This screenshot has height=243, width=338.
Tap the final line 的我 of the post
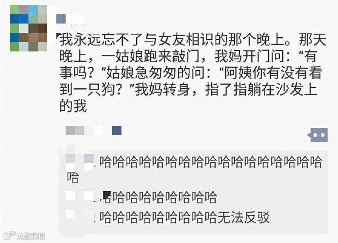coord(73,106)
